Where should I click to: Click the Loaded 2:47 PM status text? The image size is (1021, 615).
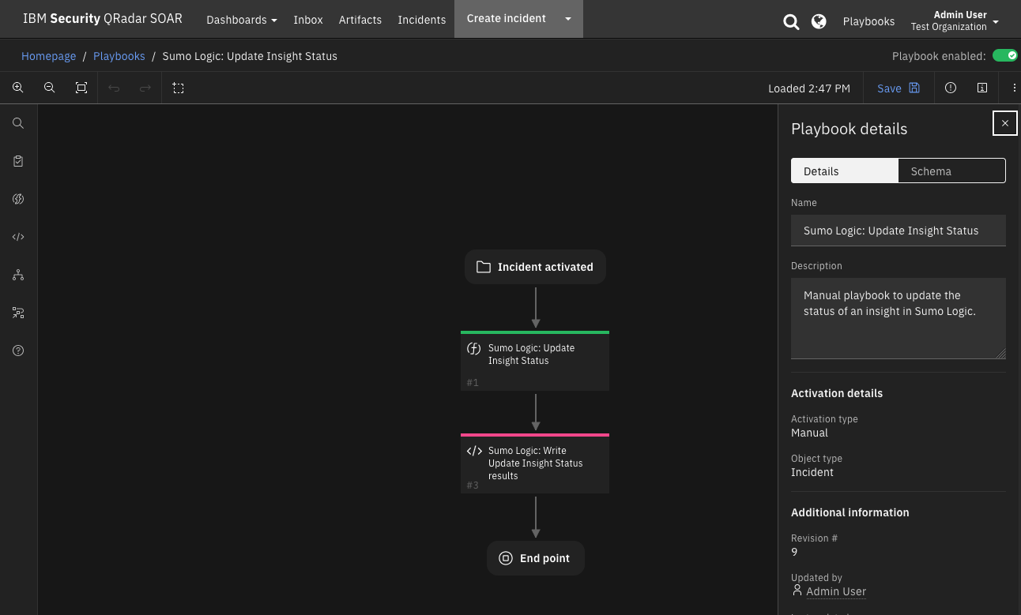(x=809, y=88)
